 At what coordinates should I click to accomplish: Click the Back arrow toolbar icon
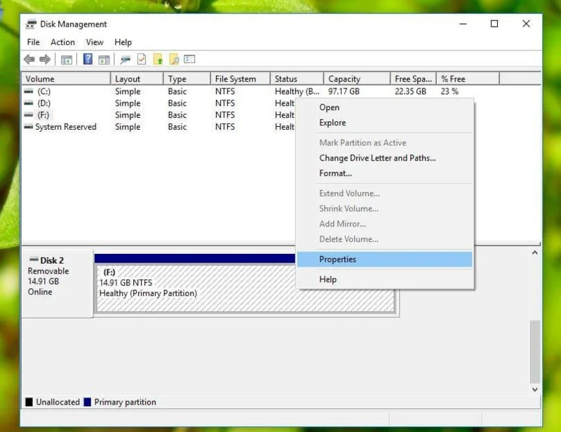(29, 59)
